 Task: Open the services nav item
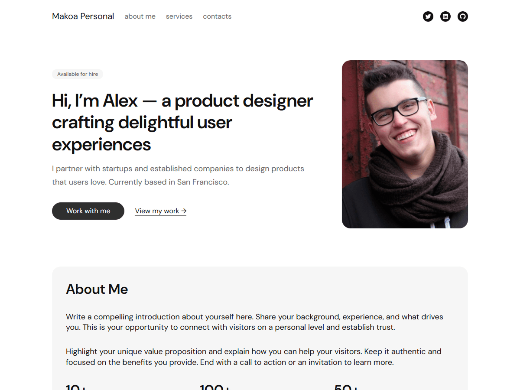pyautogui.click(x=179, y=16)
